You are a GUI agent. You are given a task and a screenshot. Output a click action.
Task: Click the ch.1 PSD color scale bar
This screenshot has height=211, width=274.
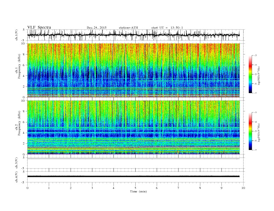tap(250, 74)
